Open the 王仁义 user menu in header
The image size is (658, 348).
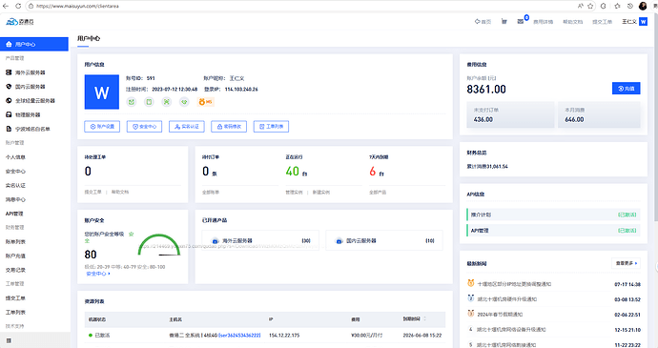(x=634, y=21)
